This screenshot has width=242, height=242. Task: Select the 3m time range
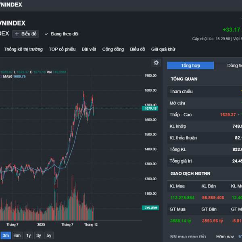[6, 236]
